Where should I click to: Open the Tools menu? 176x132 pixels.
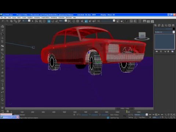(x=9, y=18)
